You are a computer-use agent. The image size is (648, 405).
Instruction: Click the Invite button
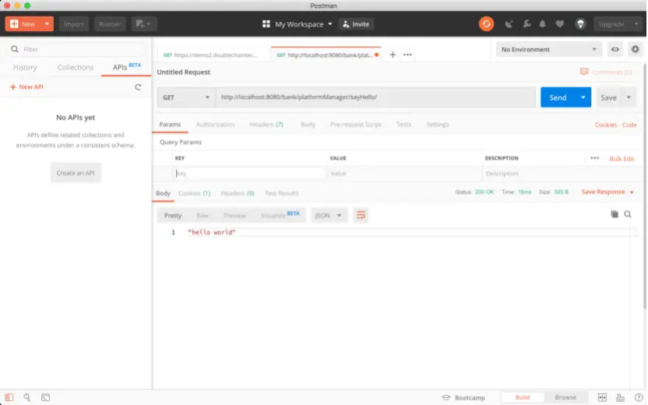click(x=356, y=24)
